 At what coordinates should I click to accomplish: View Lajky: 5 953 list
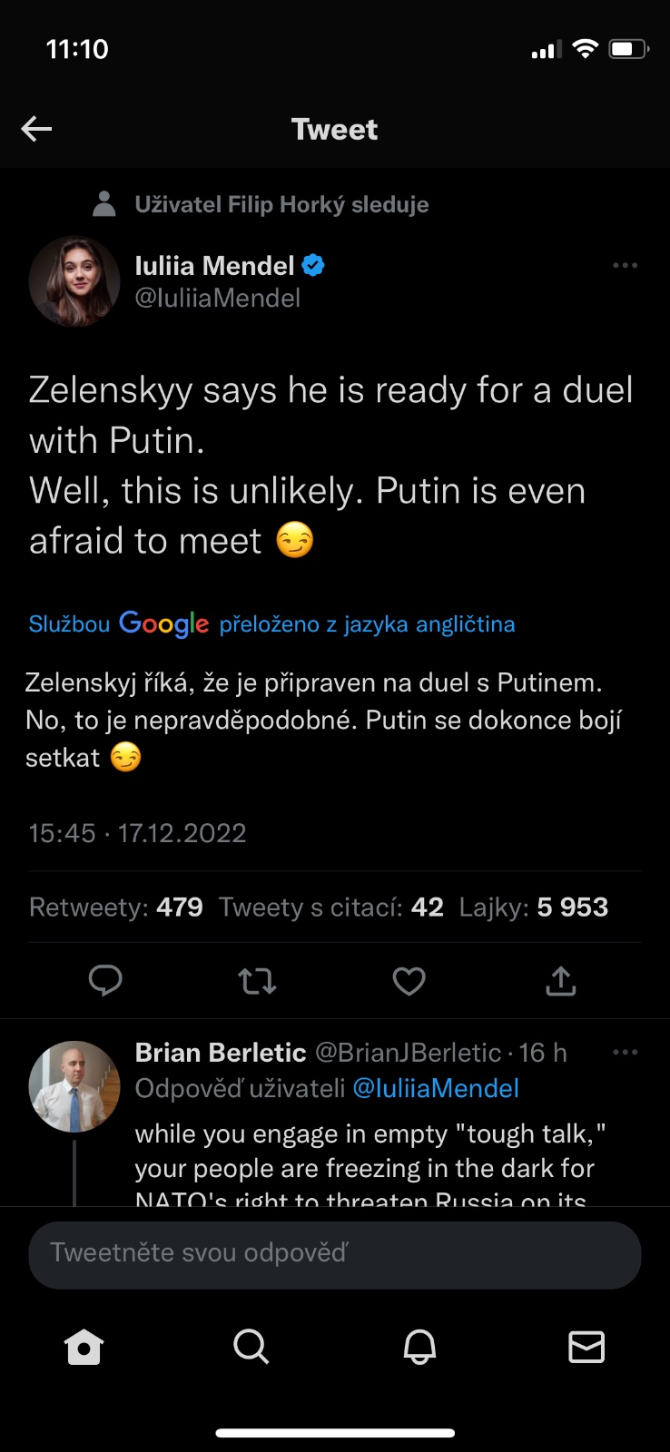tap(534, 907)
